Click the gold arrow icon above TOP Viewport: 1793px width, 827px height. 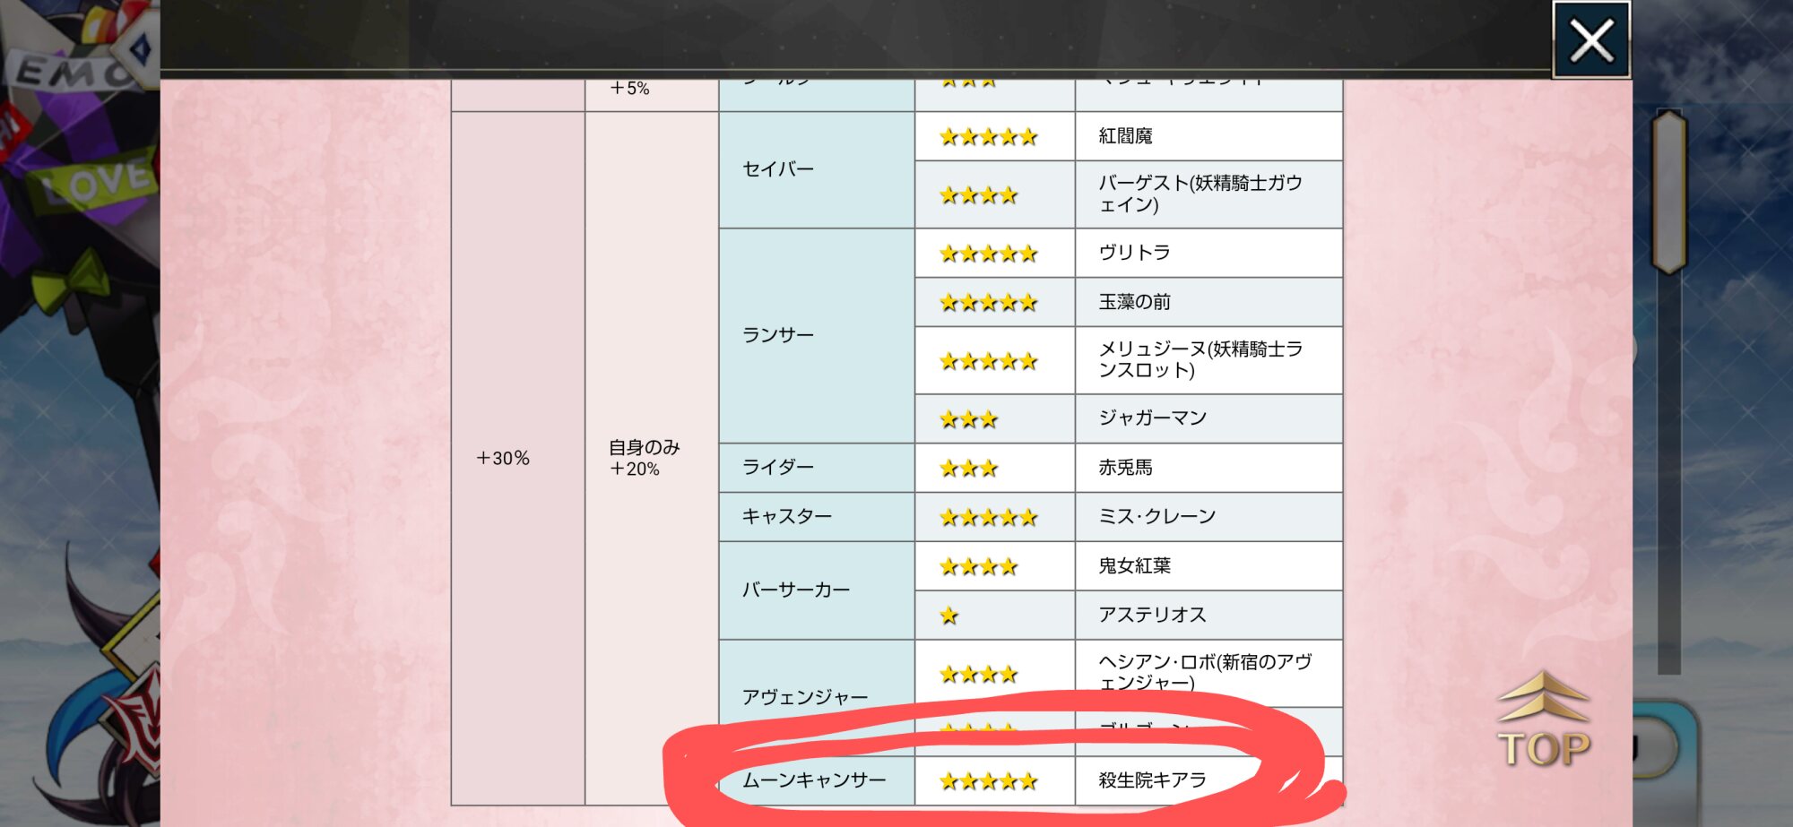1543,696
